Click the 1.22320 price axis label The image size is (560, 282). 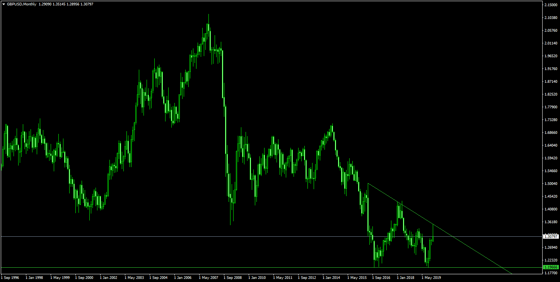coord(551,260)
